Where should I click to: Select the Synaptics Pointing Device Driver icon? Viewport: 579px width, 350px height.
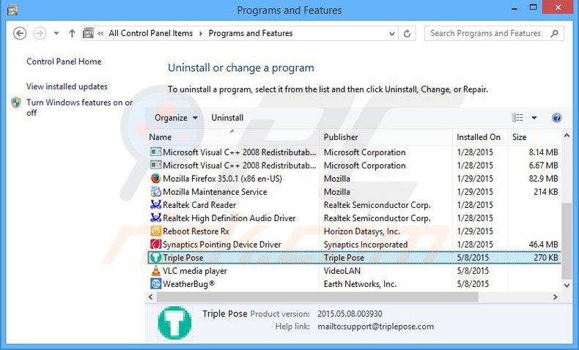pos(156,244)
